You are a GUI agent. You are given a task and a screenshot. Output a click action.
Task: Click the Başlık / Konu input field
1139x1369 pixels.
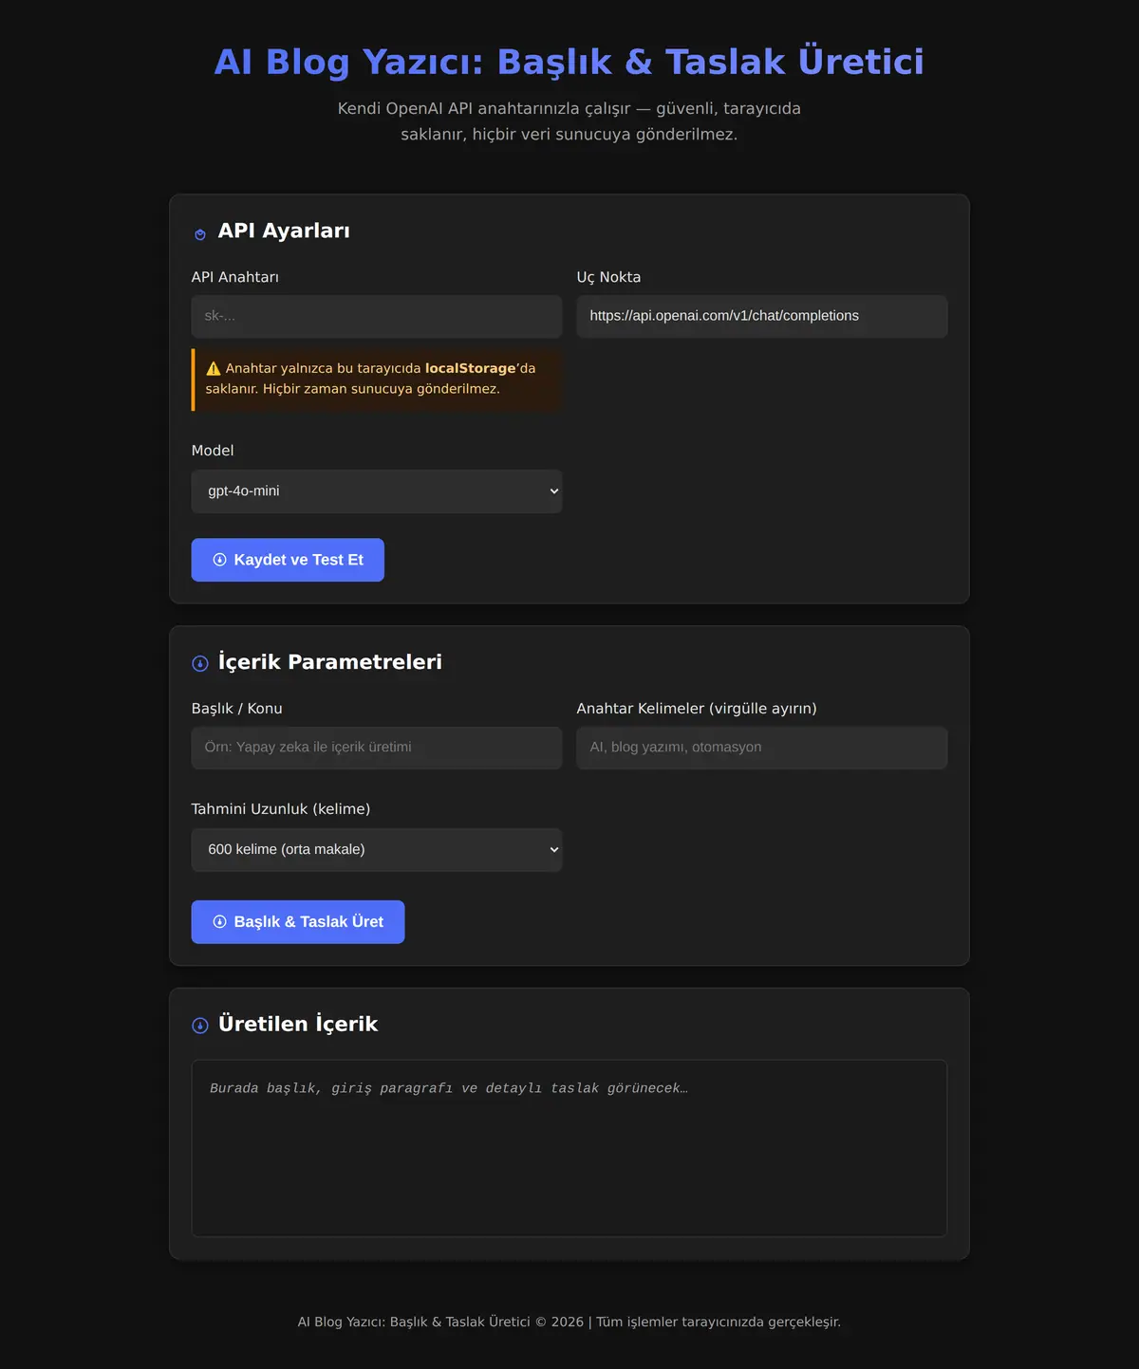(377, 748)
